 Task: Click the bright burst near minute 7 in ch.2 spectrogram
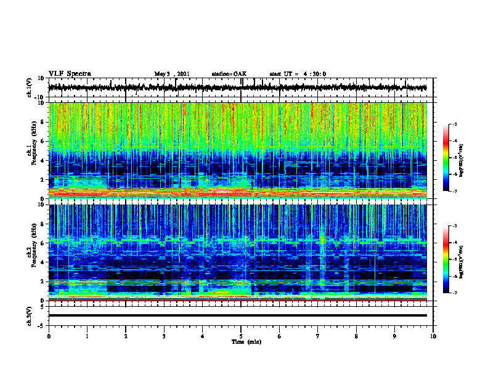pyautogui.click(x=322, y=240)
